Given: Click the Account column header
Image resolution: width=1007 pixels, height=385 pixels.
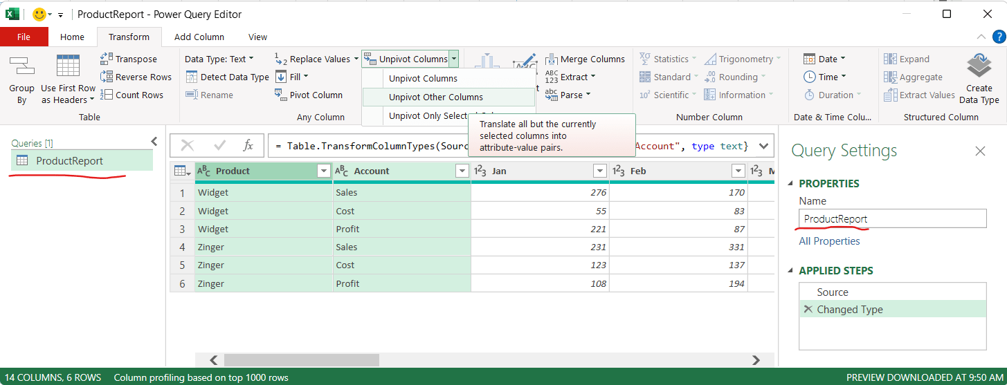Looking at the screenshot, I should tap(402, 171).
